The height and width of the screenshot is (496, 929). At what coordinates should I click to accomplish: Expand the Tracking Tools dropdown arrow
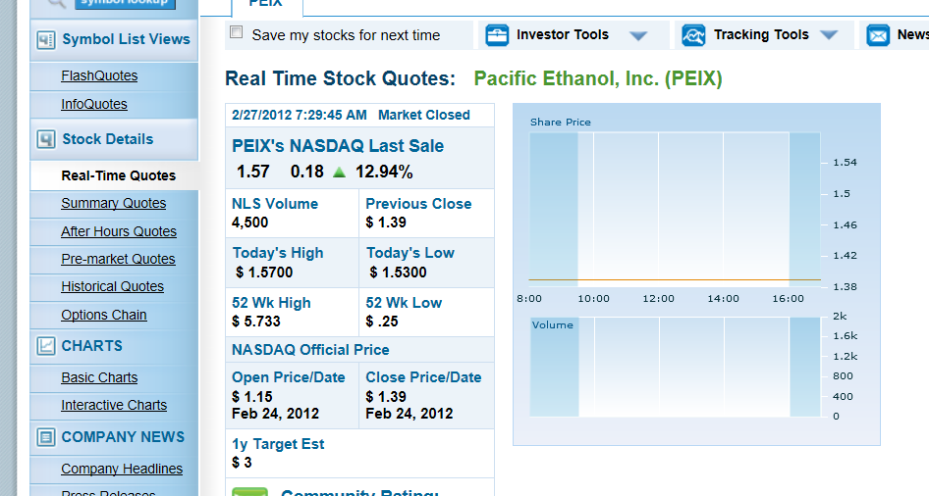click(x=829, y=36)
